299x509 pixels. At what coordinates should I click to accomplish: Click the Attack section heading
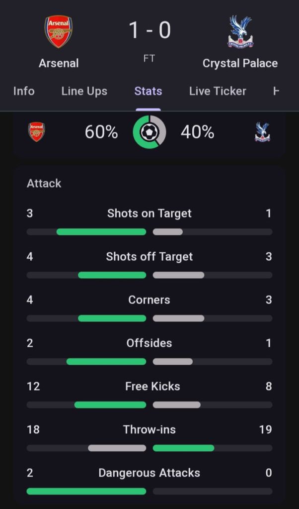(x=44, y=183)
